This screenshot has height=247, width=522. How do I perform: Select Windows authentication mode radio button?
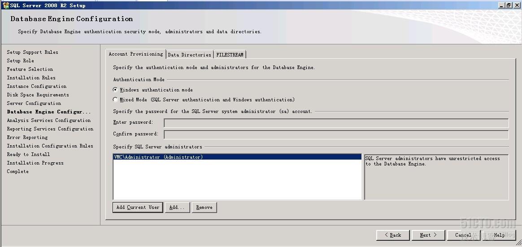tap(115, 90)
